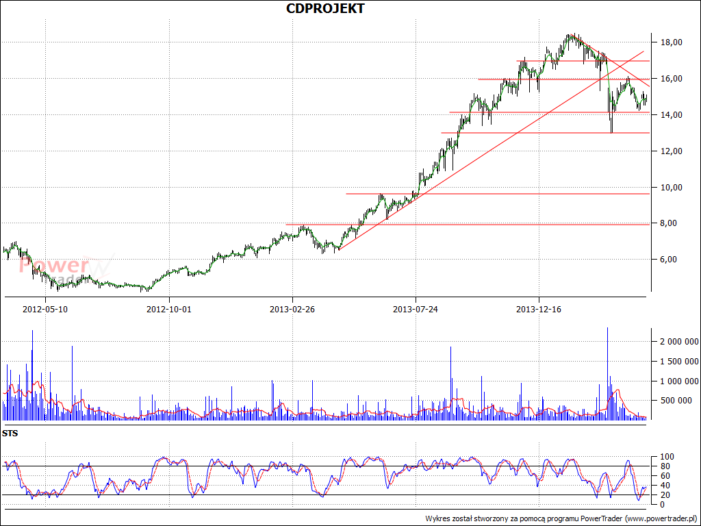Click the 1 000 000 volume label
This screenshot has width=701, height=526.
680,381
